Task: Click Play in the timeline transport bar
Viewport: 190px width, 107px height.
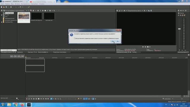Action: coord(34,99)
